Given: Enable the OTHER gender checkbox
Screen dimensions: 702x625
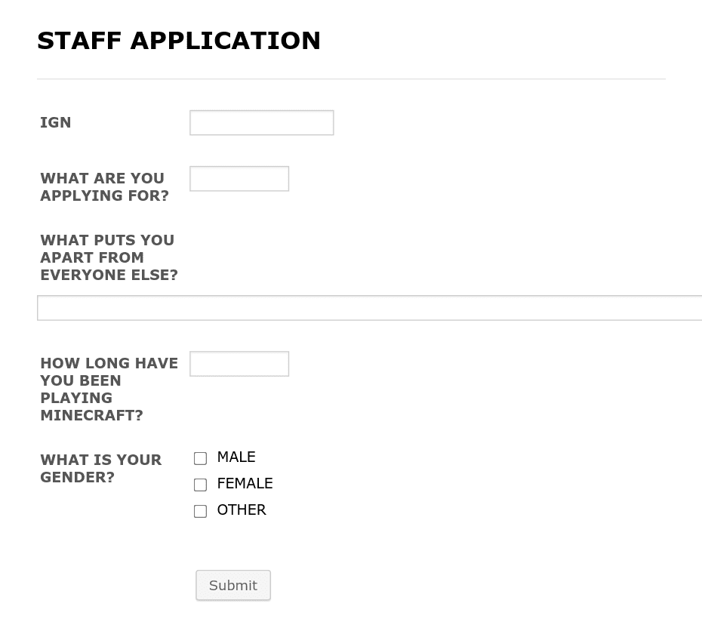Looking at the screenshot, I should 200,511.
